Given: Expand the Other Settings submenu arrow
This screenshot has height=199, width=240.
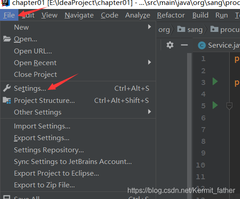Looking at the screenshot, I should (x=149, y=111).
